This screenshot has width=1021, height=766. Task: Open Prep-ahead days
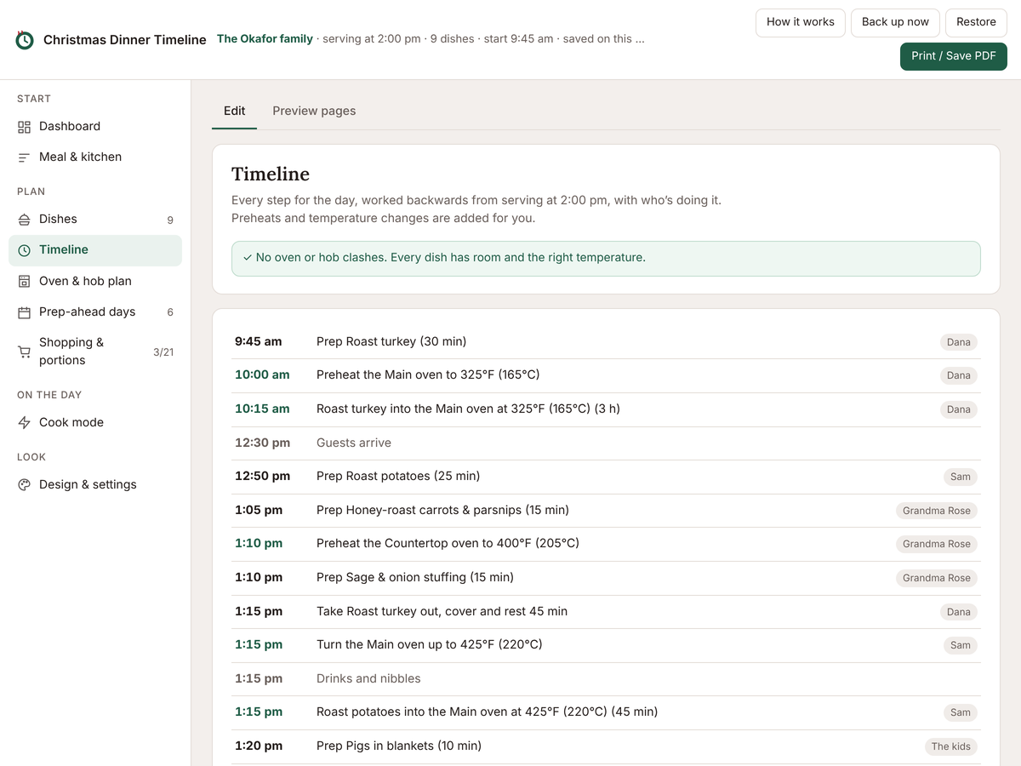click(x=95, y=312)
